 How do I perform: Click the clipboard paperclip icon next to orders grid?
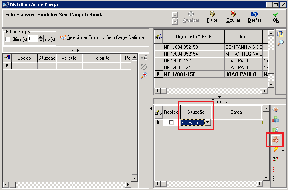click(x=280, y=34)
